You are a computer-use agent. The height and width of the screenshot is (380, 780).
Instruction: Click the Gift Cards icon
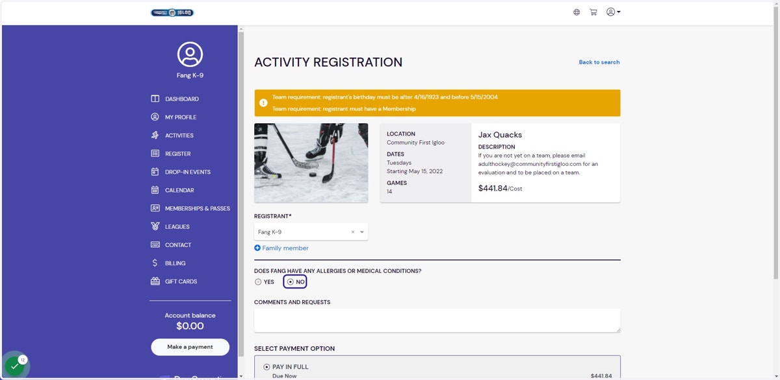coord(155,281)
